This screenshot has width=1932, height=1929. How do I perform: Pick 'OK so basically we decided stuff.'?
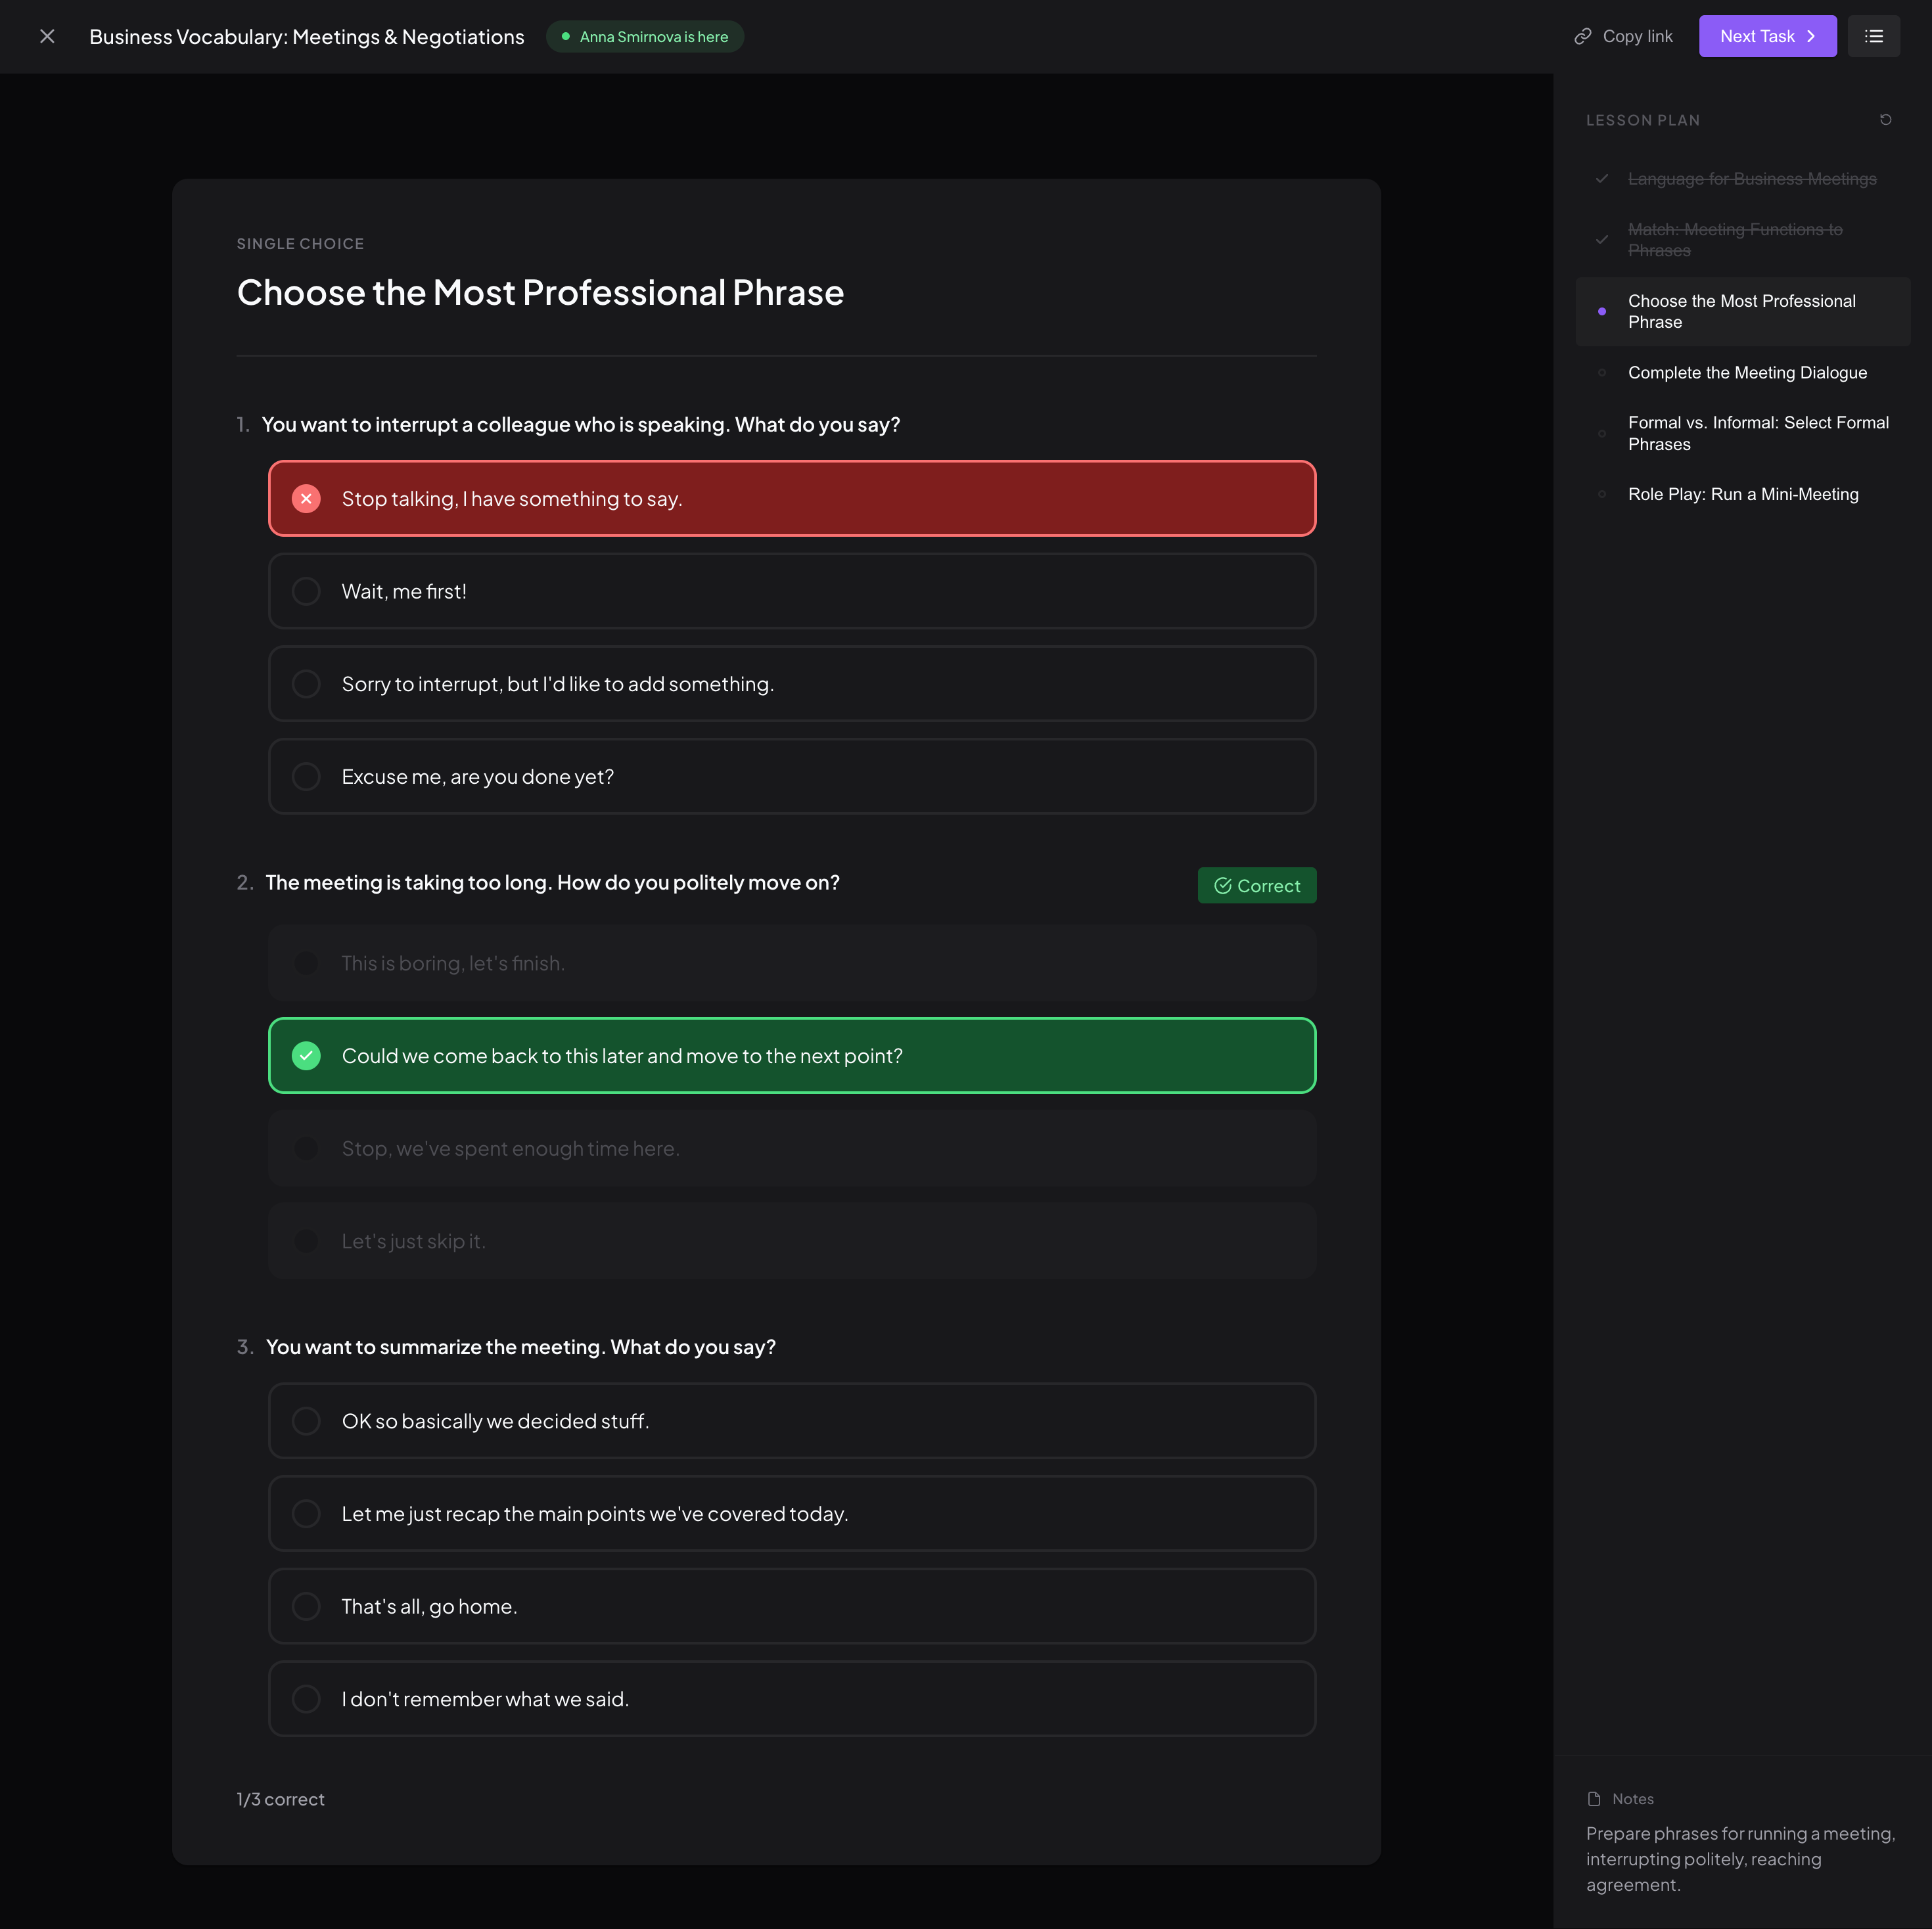pos(792,1421)
